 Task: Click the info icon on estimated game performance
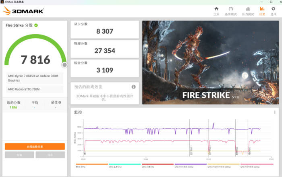pos(134,87)
